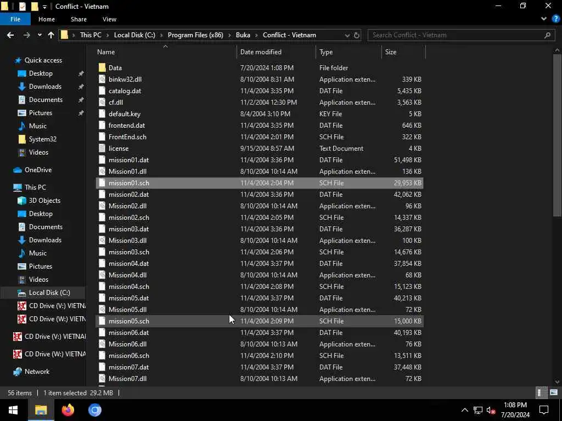Image resolution: width=562 pixels, height=421 pixels.
Task: Expand the chevron after This PC breadcrumb
Action: pyautogui.click(x=108, y=35)
